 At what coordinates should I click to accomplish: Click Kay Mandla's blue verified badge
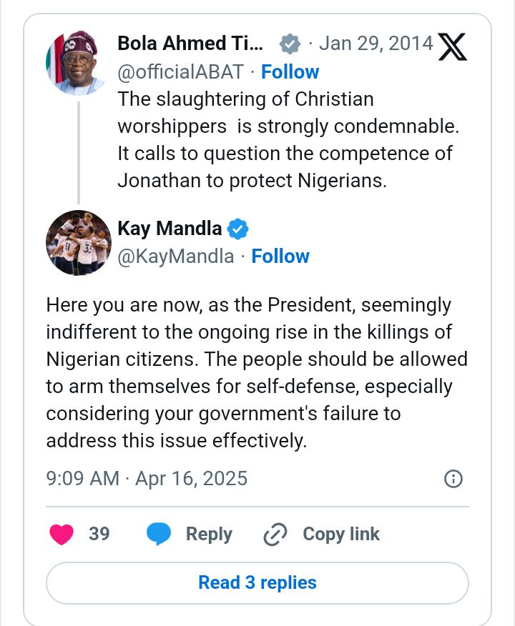coord(238,229)
